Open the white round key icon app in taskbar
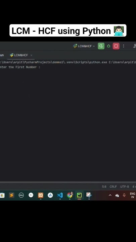The height and width of the screenshot is (242, 136). [31, 195]
